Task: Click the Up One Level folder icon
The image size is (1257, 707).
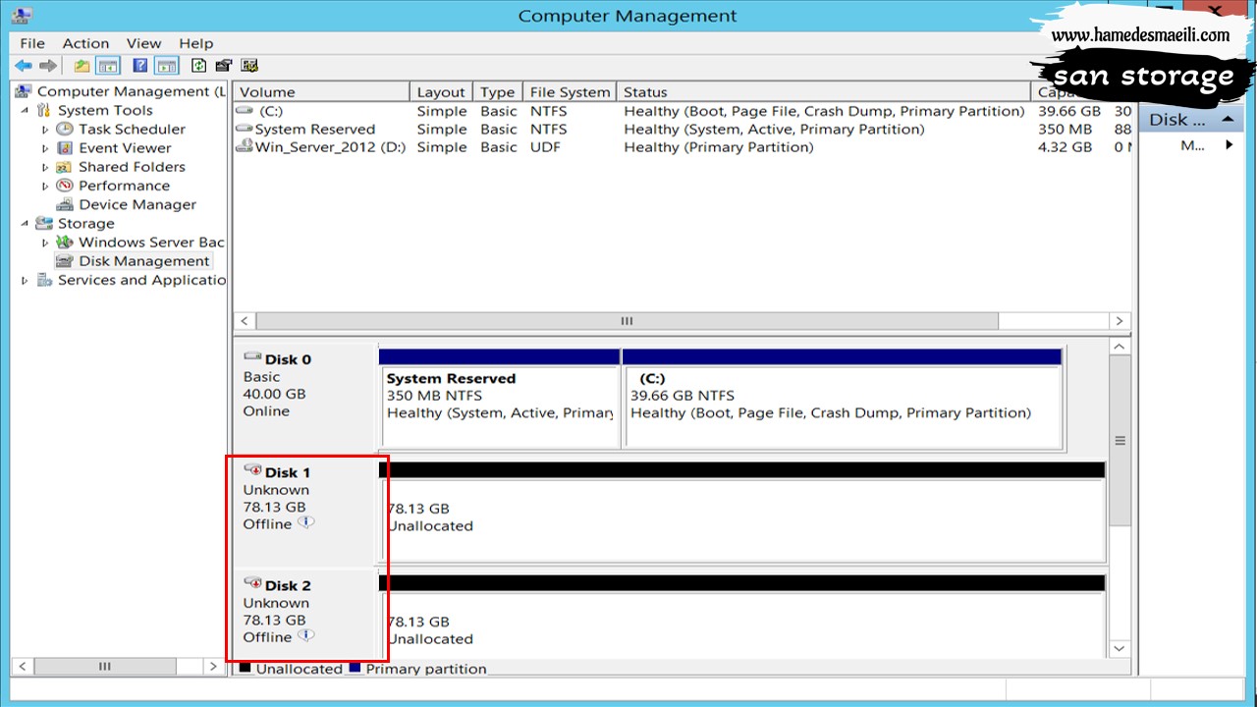Action: (x=82, y=66)
